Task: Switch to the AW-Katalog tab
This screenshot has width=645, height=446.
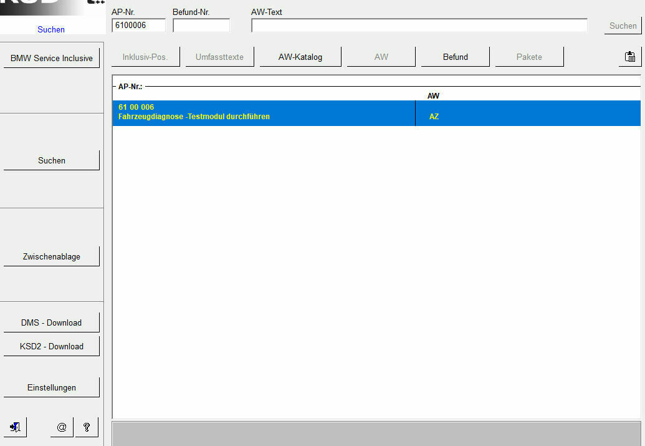Action: [300, 57]
